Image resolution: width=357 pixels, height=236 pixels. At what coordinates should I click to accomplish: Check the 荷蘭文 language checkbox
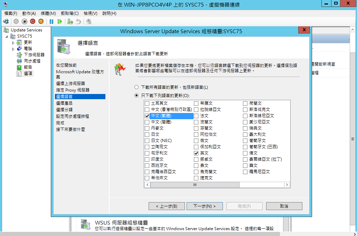tap(245, 103)
